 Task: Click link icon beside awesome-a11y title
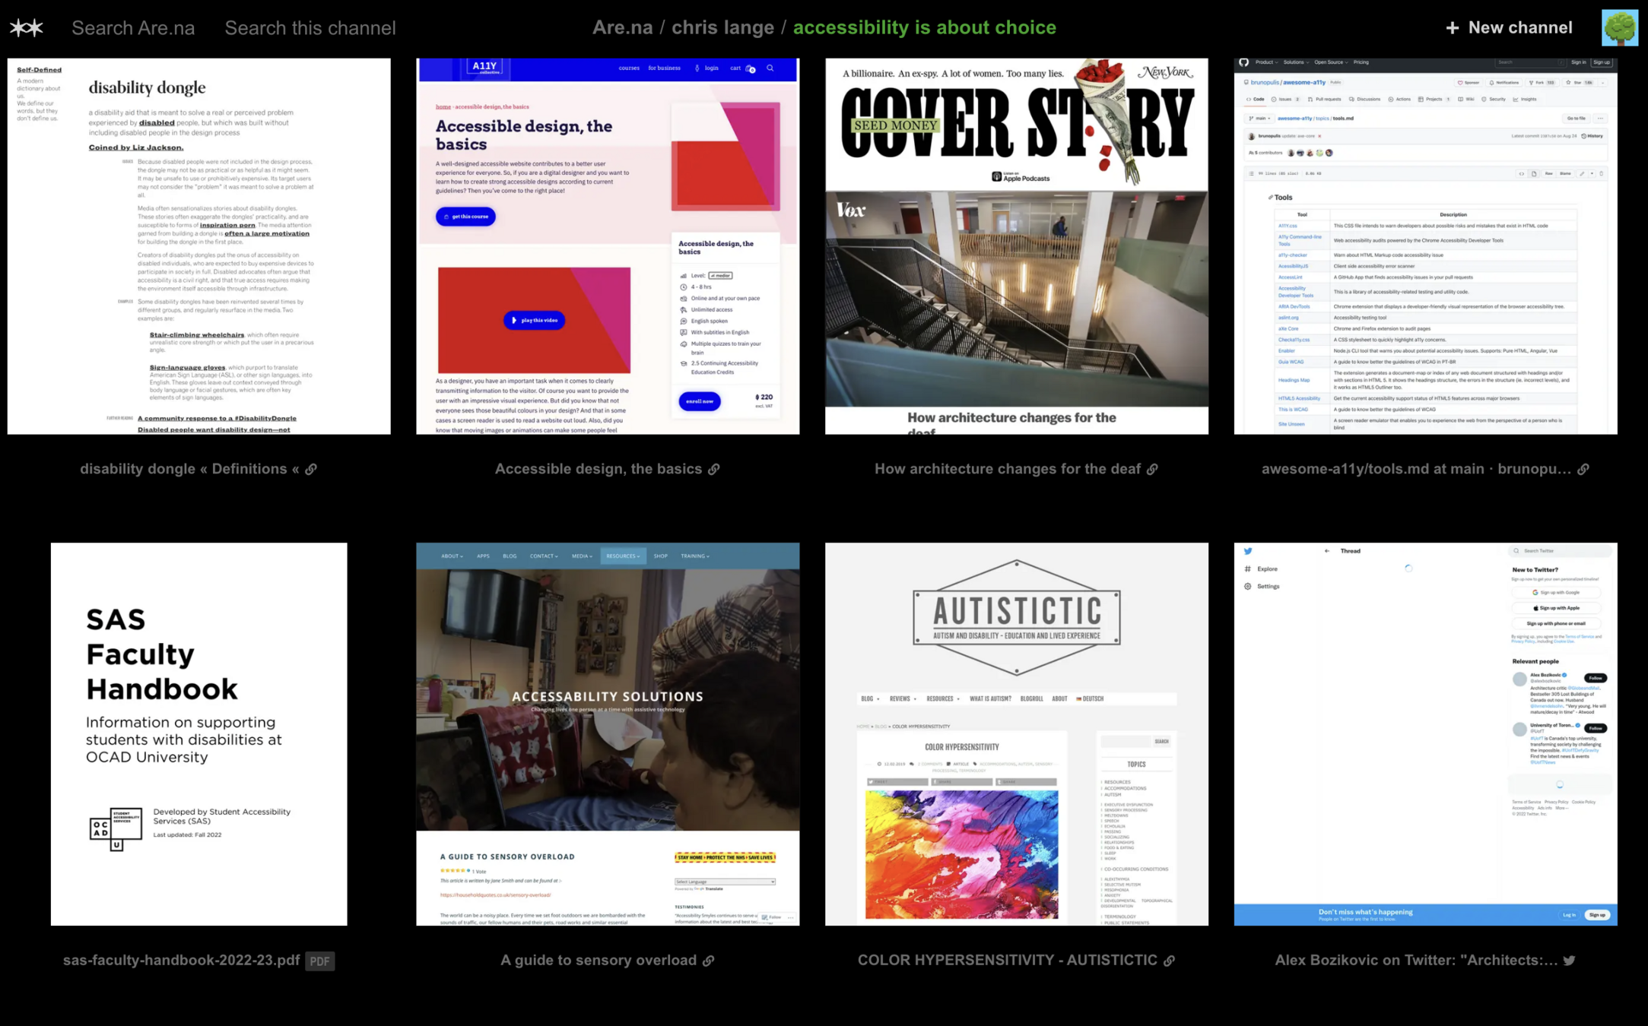point(1583,470)
